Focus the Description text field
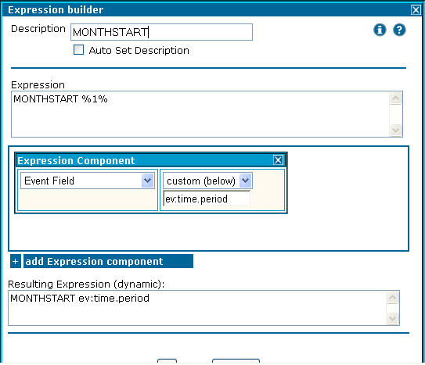 click(161, 32)
